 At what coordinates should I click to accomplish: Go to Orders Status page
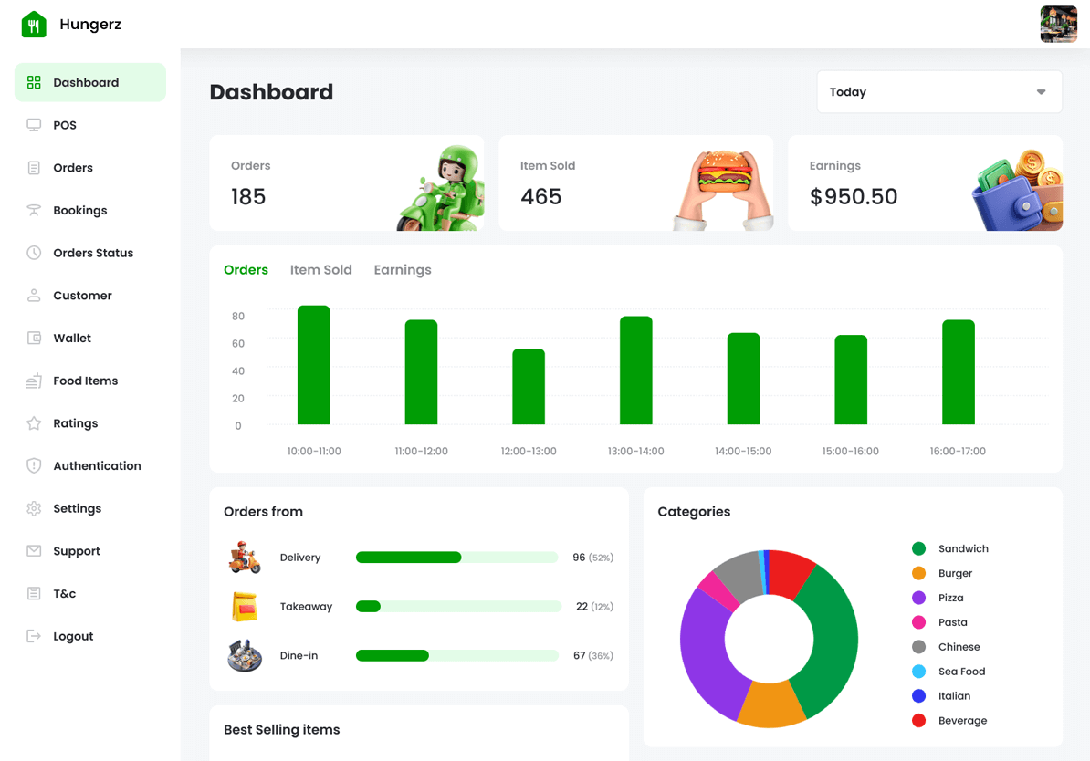click(x=93, y=253)
